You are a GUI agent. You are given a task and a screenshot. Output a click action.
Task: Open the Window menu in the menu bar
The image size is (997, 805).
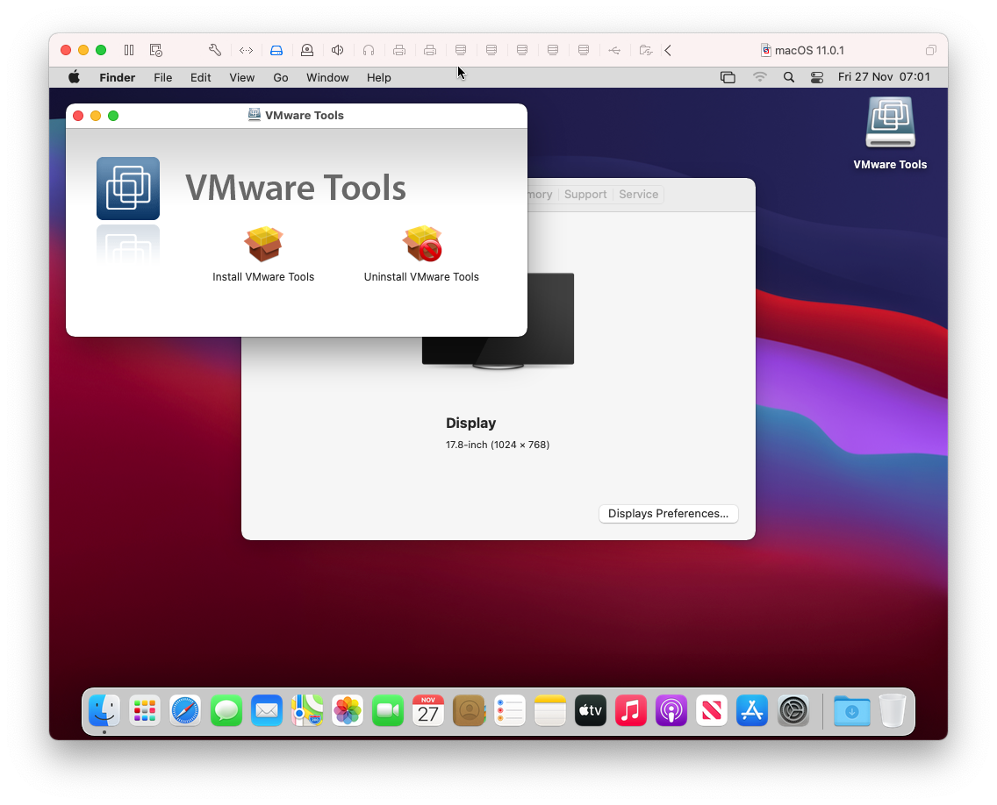(x=327, y=77)
